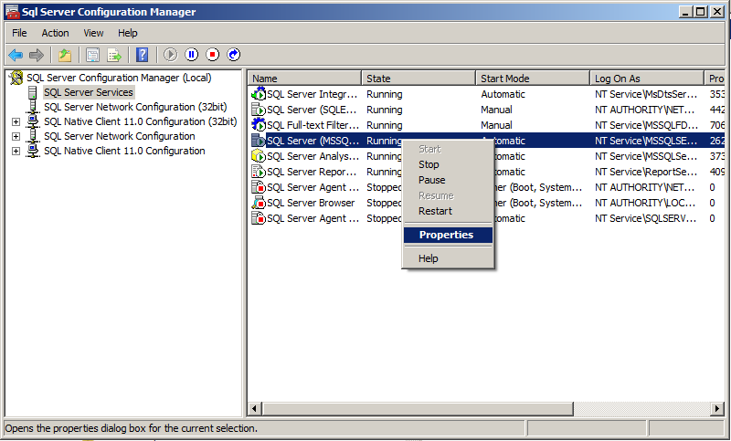Screen dimensions: 731x441
Task: Click the SQL Server Browser service icon
Action: click(259, 203)
